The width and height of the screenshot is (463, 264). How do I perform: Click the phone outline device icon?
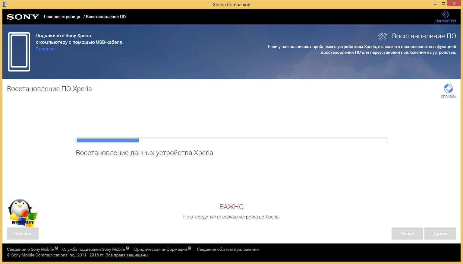19,52
